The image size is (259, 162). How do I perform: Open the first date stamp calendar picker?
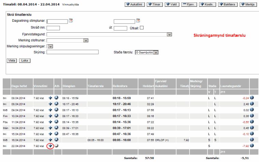(x=71, y=20)
